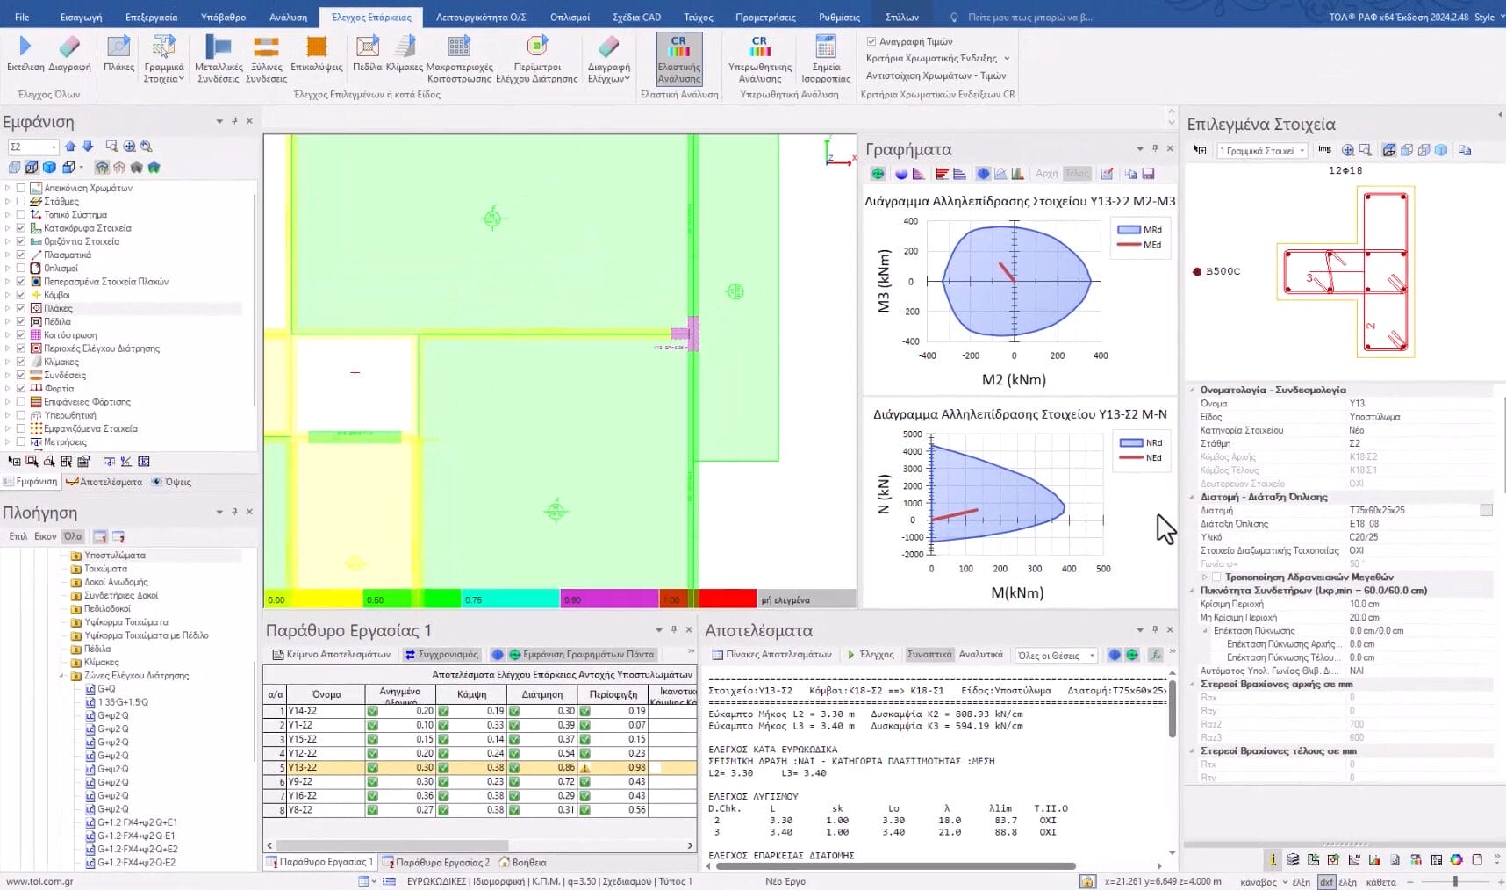1506x890 pixels.
Task: Open the Σημεία Ισορροπίας tool
Action: coord(825,47)
